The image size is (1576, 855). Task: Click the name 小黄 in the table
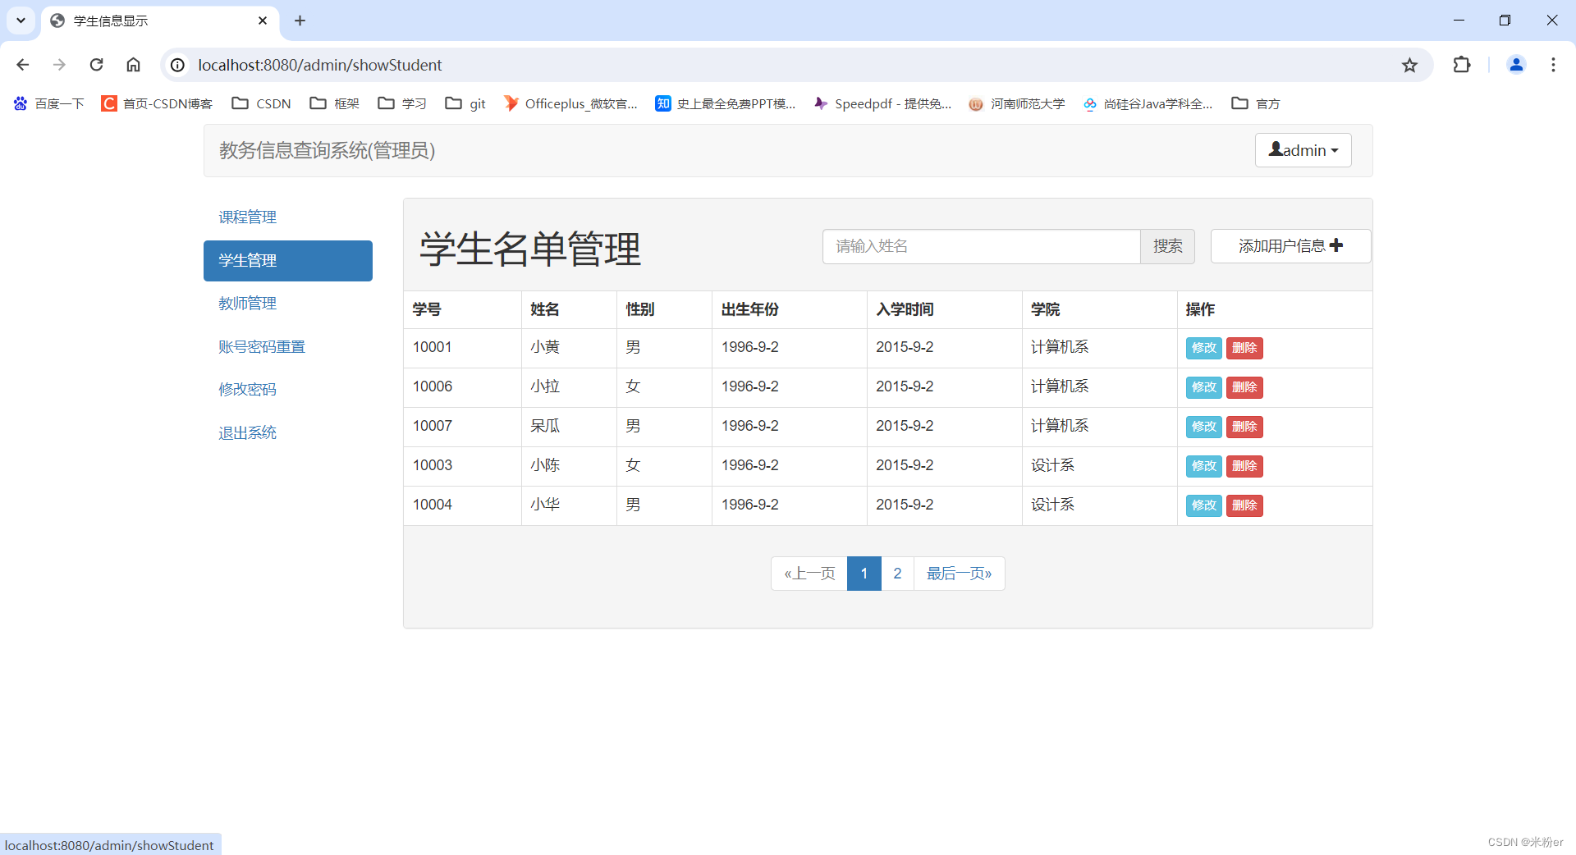click(x=545, y=347)
